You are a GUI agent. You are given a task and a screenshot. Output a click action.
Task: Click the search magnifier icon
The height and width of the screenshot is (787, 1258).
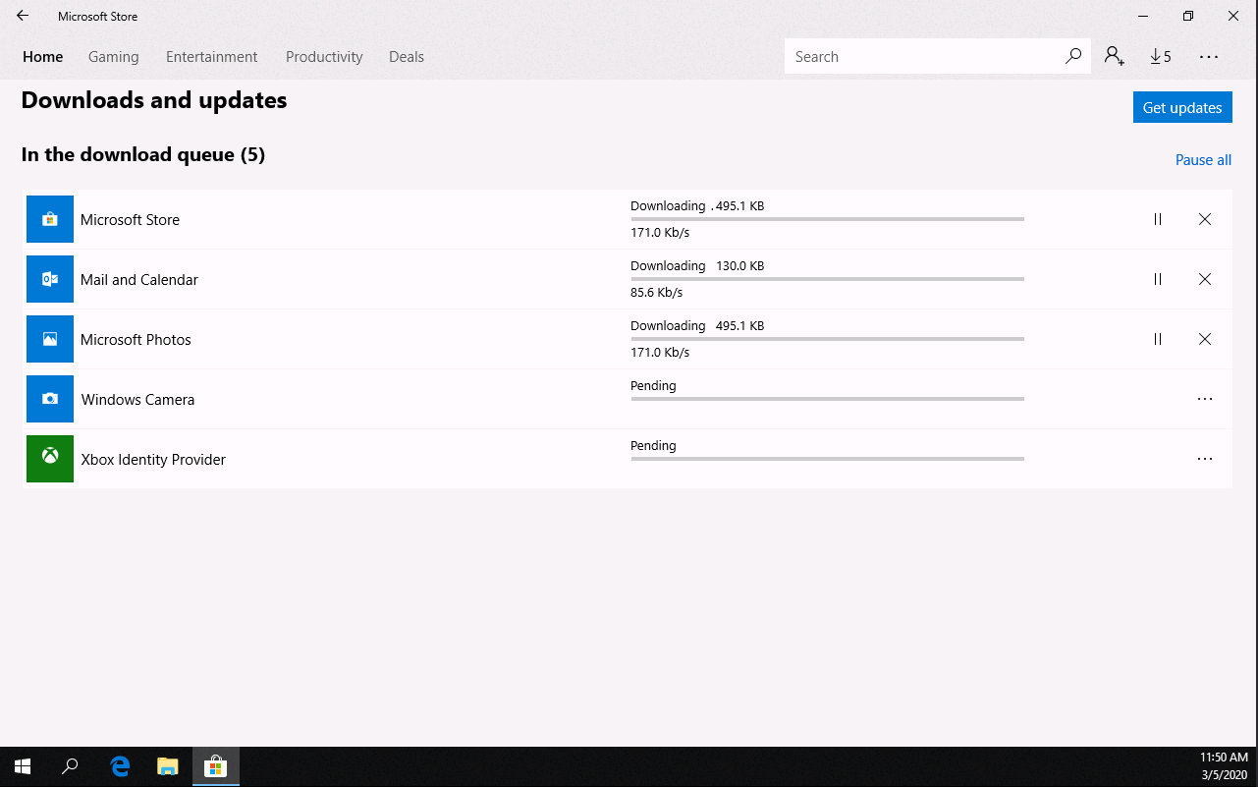pyautogui.click(x=1073, y=56)
